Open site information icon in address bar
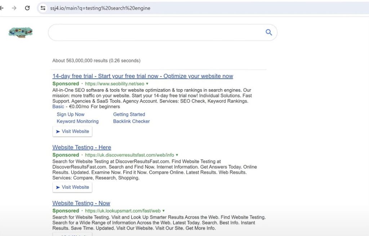This screenshot has width=369, height=236. (x=43, y=8)
